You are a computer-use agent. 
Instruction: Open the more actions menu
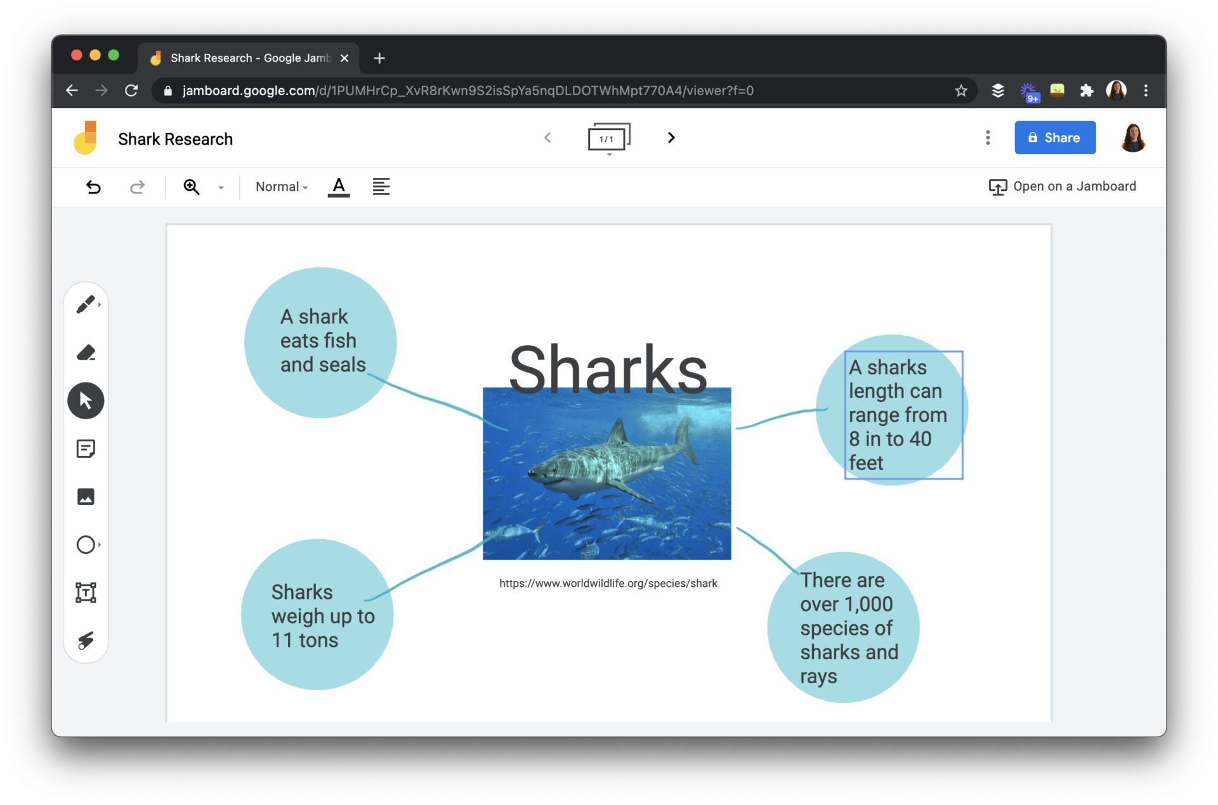pyautogui.click(x=988, y=138)
